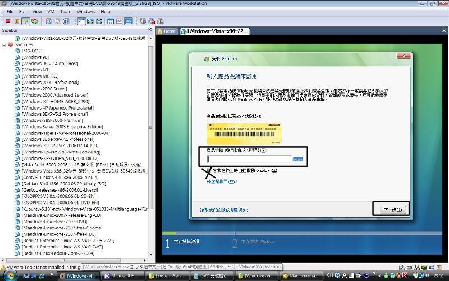449x281 pixels.
Task: Open the Windows Start orb
Action: pyautogui.click(x=10, y=276)
